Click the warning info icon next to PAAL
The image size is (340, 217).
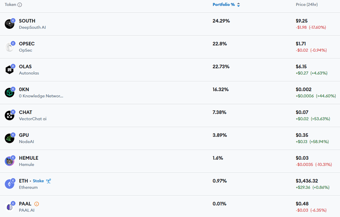37,204
